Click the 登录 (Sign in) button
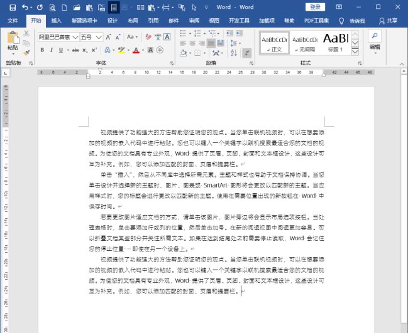Viewport: 408px width, 333px height. (315, 7)
